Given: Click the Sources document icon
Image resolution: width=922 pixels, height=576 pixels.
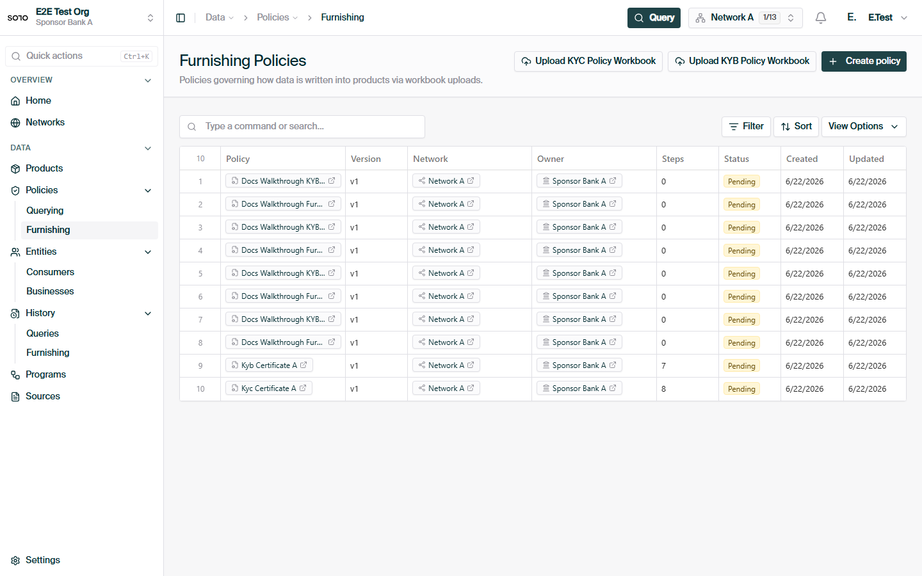Looking at the screenshot, I should point(15,397).
